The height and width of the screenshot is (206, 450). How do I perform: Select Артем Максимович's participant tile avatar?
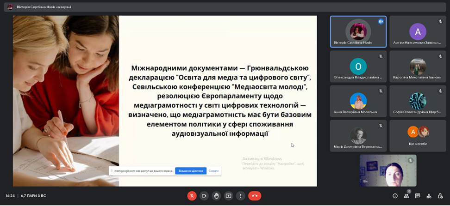pyautogui.click(x=418, y=31)
